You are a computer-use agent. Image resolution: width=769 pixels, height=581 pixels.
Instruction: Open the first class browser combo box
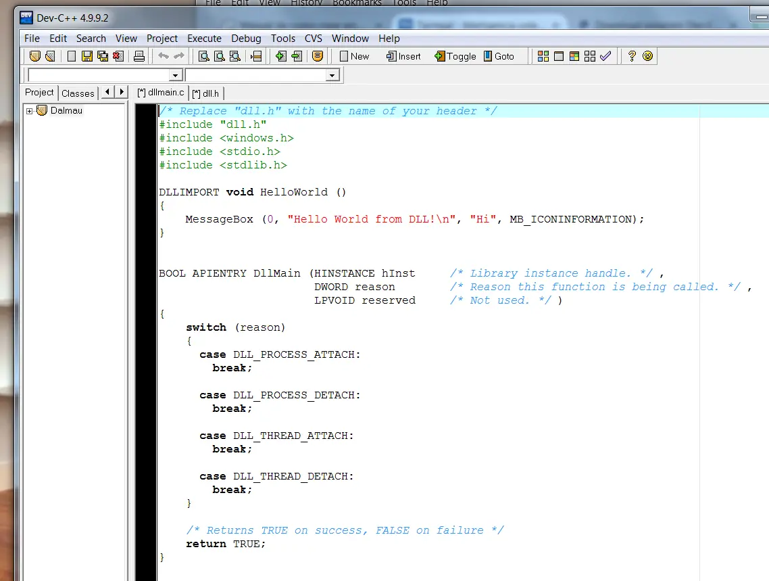pos(105,75)
